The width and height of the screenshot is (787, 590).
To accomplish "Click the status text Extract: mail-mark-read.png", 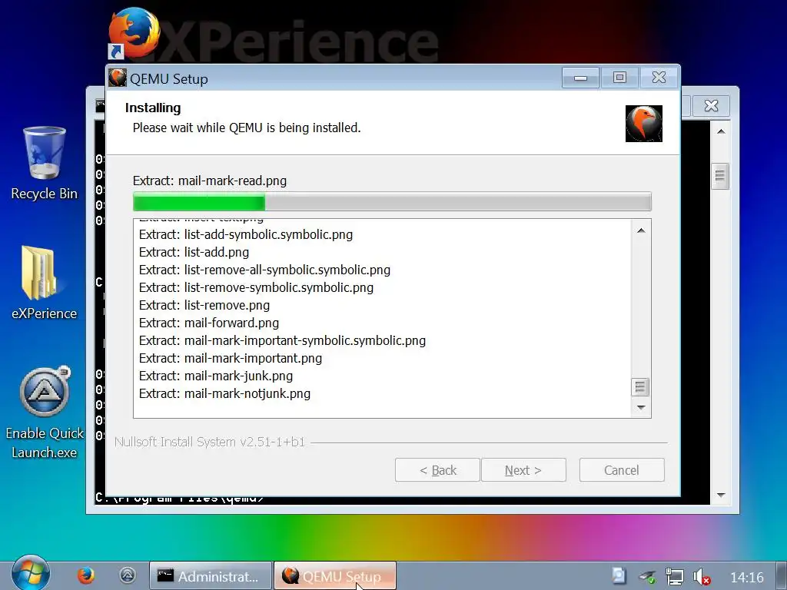I will click(x=210, y=181).
